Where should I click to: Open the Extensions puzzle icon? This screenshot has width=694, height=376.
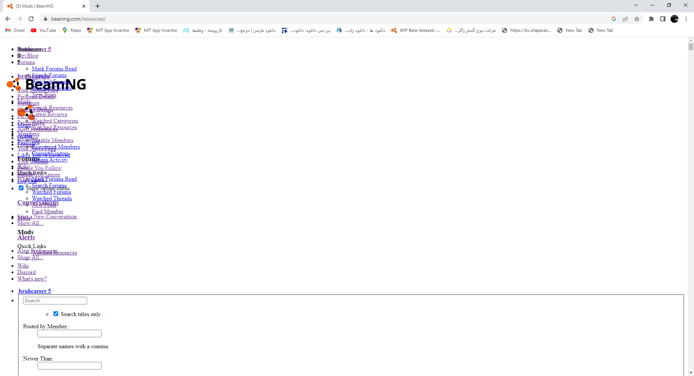(651, 19)
